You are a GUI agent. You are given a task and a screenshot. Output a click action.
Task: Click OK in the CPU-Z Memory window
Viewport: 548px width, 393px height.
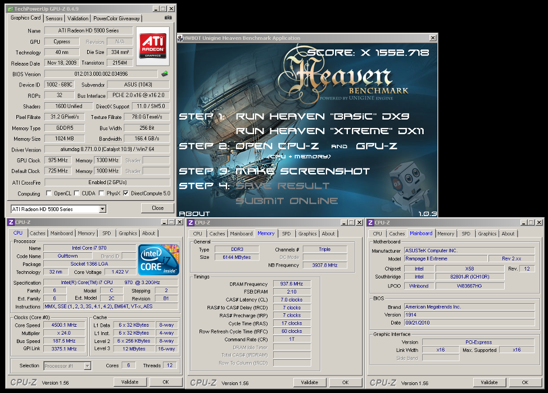click(x=345, y=382)
